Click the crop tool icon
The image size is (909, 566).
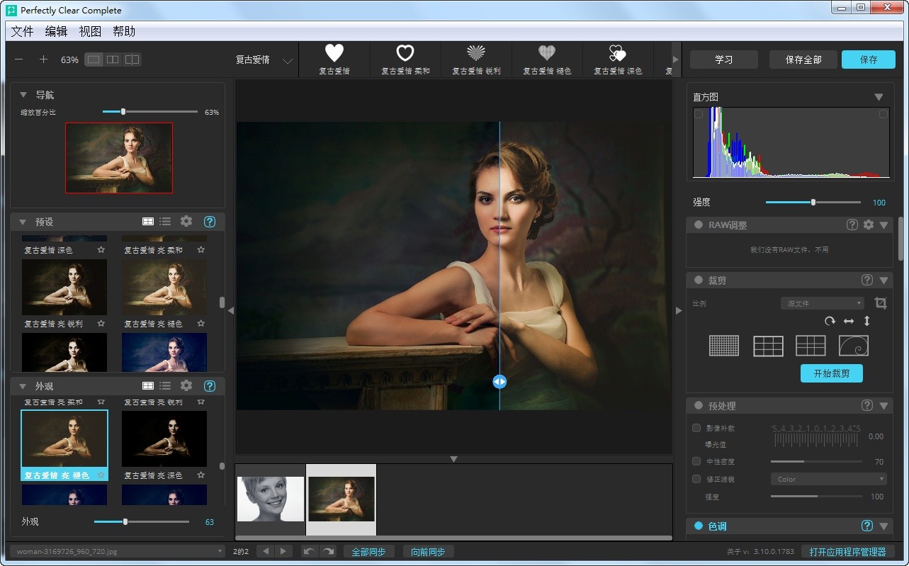click(x=881, y=303)
